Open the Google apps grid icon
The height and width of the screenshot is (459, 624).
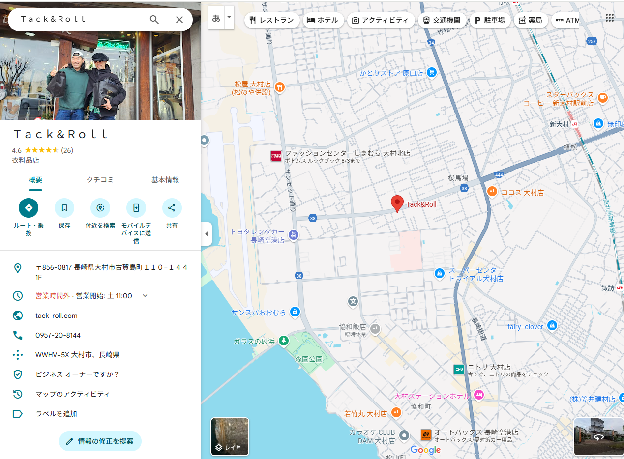point(610,18)
